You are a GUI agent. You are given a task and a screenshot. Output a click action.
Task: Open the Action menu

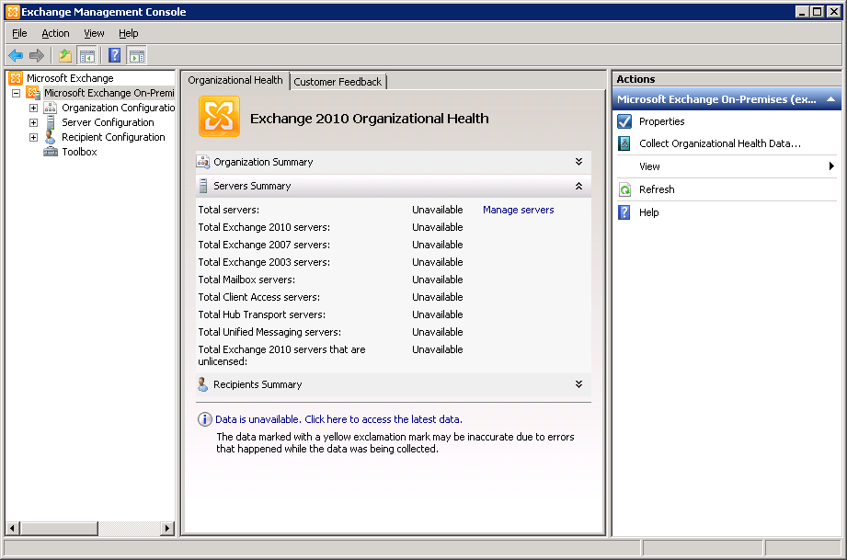tap(55, 33)
